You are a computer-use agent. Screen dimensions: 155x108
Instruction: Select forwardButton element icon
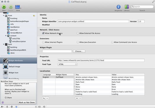(x=8, y=33)
